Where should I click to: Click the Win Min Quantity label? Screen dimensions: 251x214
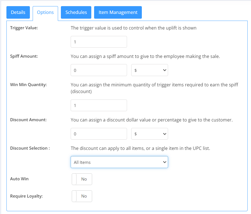[28, 85]
